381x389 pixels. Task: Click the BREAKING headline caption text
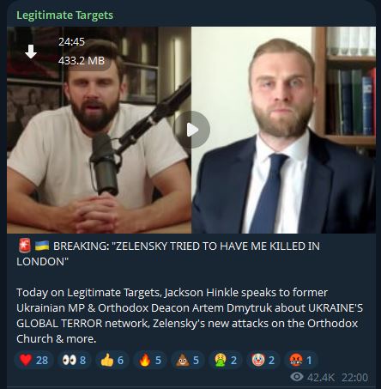(168, 253)
